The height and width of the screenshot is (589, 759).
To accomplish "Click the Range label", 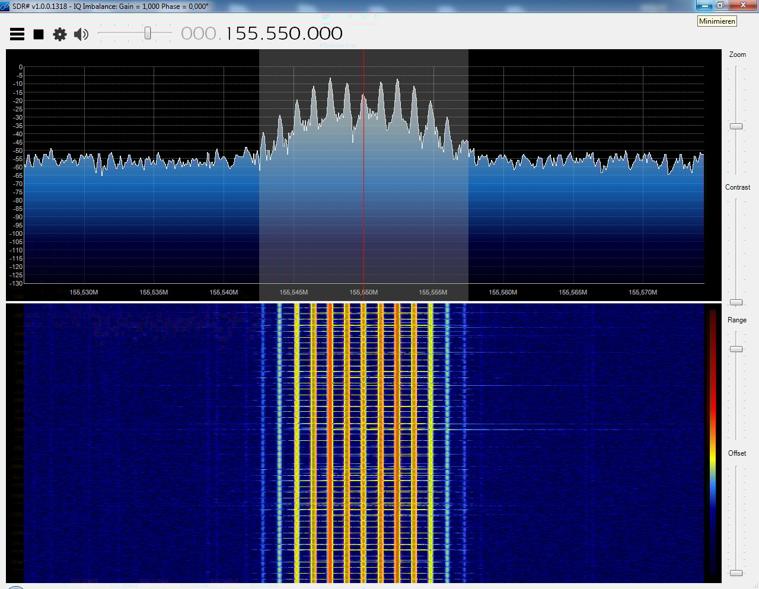I will [737, 320].
